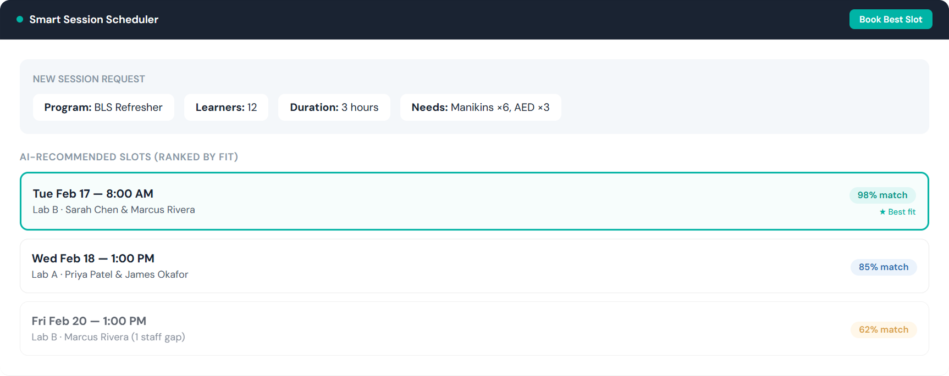Screen dimensions: 949x376
Task: Click the Smart Session Scheduler title
Action: [93, 19]
